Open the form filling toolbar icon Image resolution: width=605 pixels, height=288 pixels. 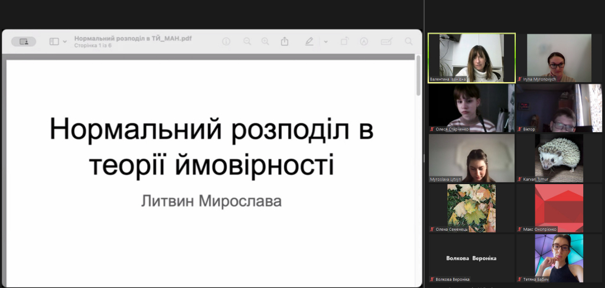pyautogui.click(x=386, y=42)
